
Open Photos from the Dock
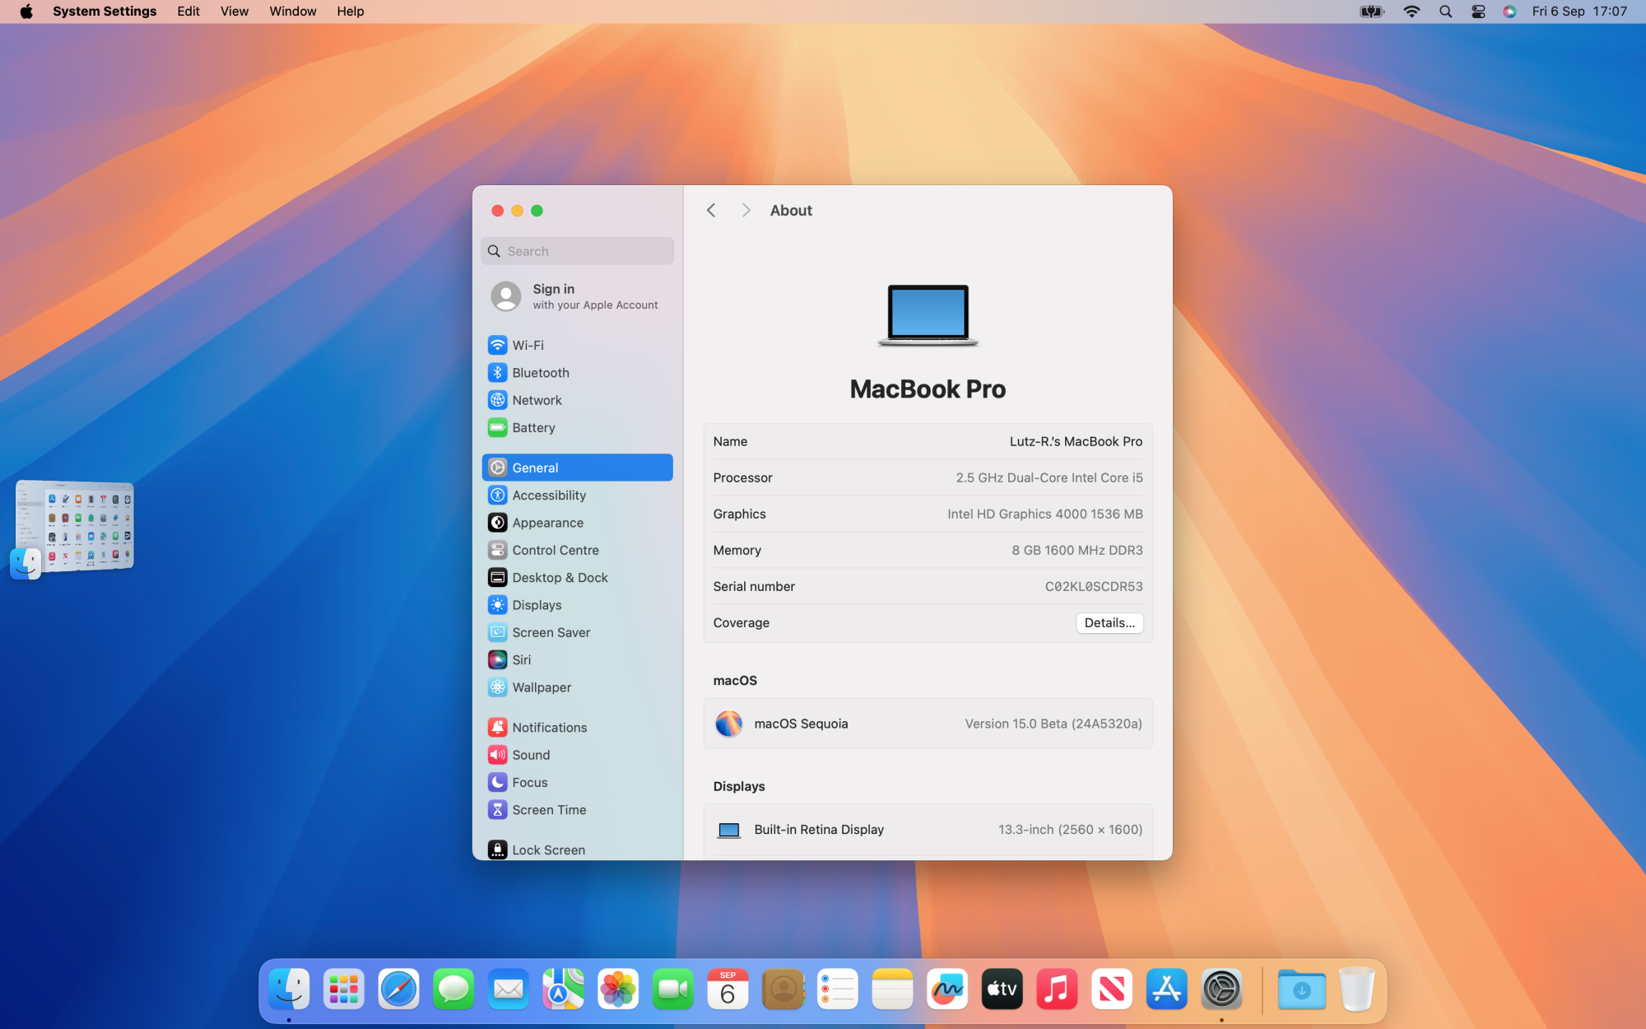pos(618,989)
